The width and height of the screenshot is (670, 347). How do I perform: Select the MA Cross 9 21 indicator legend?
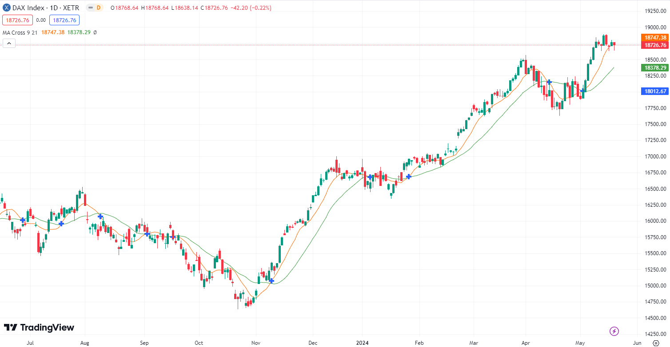(20, 32)
